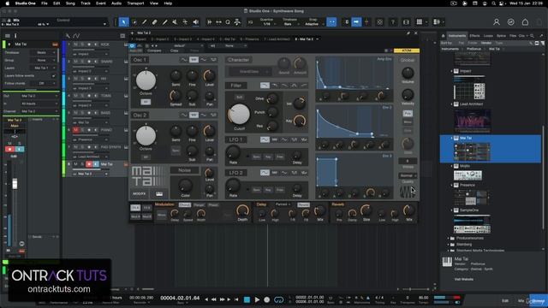
Task: Click the browser home icon
Action: pos(444,36)
